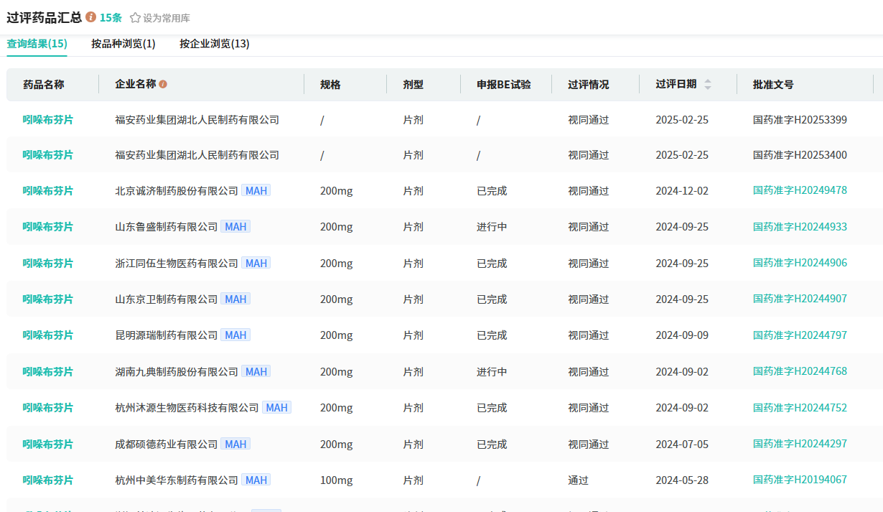This screenshot has height=512, width=883.
Task: Click MAH badge for 杭州沐源生物医药科技有限公司
Action: tap(276, 408)
